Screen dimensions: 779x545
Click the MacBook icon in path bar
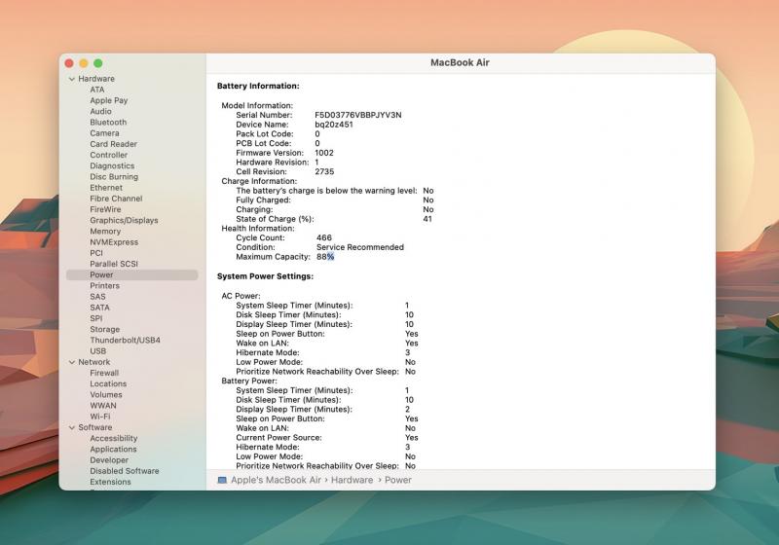[222, 480]
